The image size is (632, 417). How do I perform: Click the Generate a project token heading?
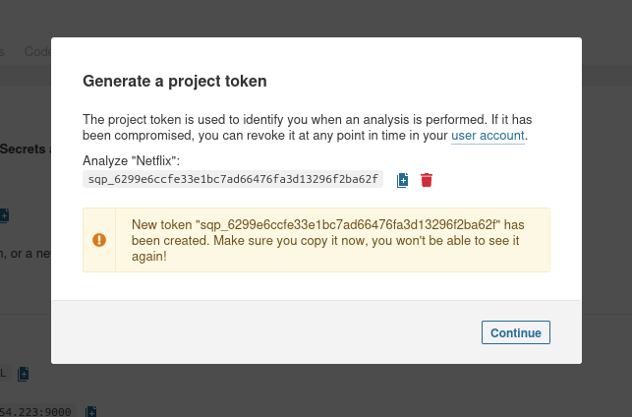tap(175, 81)
